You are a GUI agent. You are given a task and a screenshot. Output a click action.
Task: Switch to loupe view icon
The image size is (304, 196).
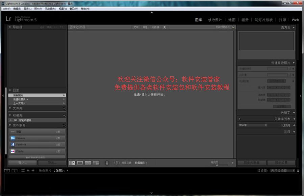click(x=80, y=163)
